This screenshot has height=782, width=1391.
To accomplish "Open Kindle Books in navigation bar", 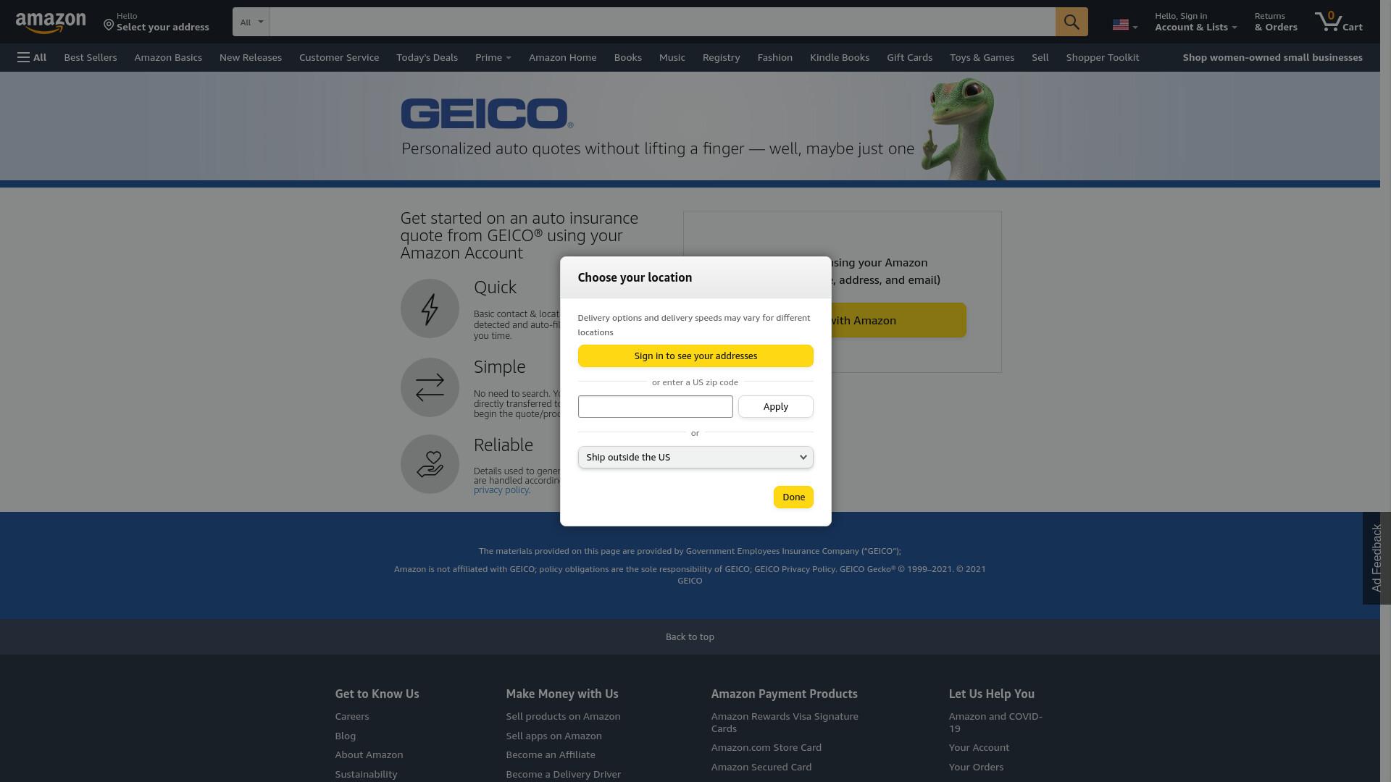I will [840, 57].
